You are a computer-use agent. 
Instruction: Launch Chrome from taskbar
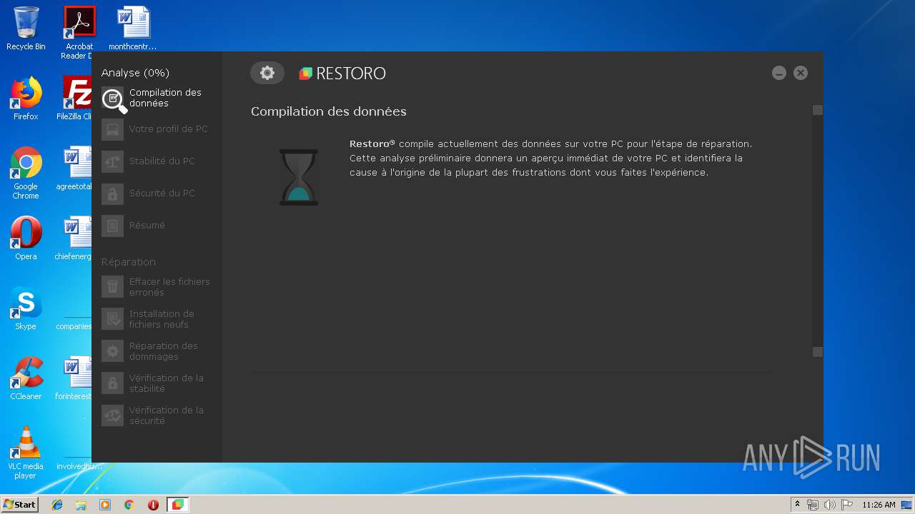[129, 505]
